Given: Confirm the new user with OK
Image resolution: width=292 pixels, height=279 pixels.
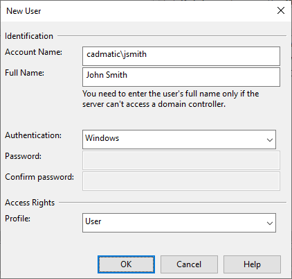Looking at the screenshot, I should [126, 264].
